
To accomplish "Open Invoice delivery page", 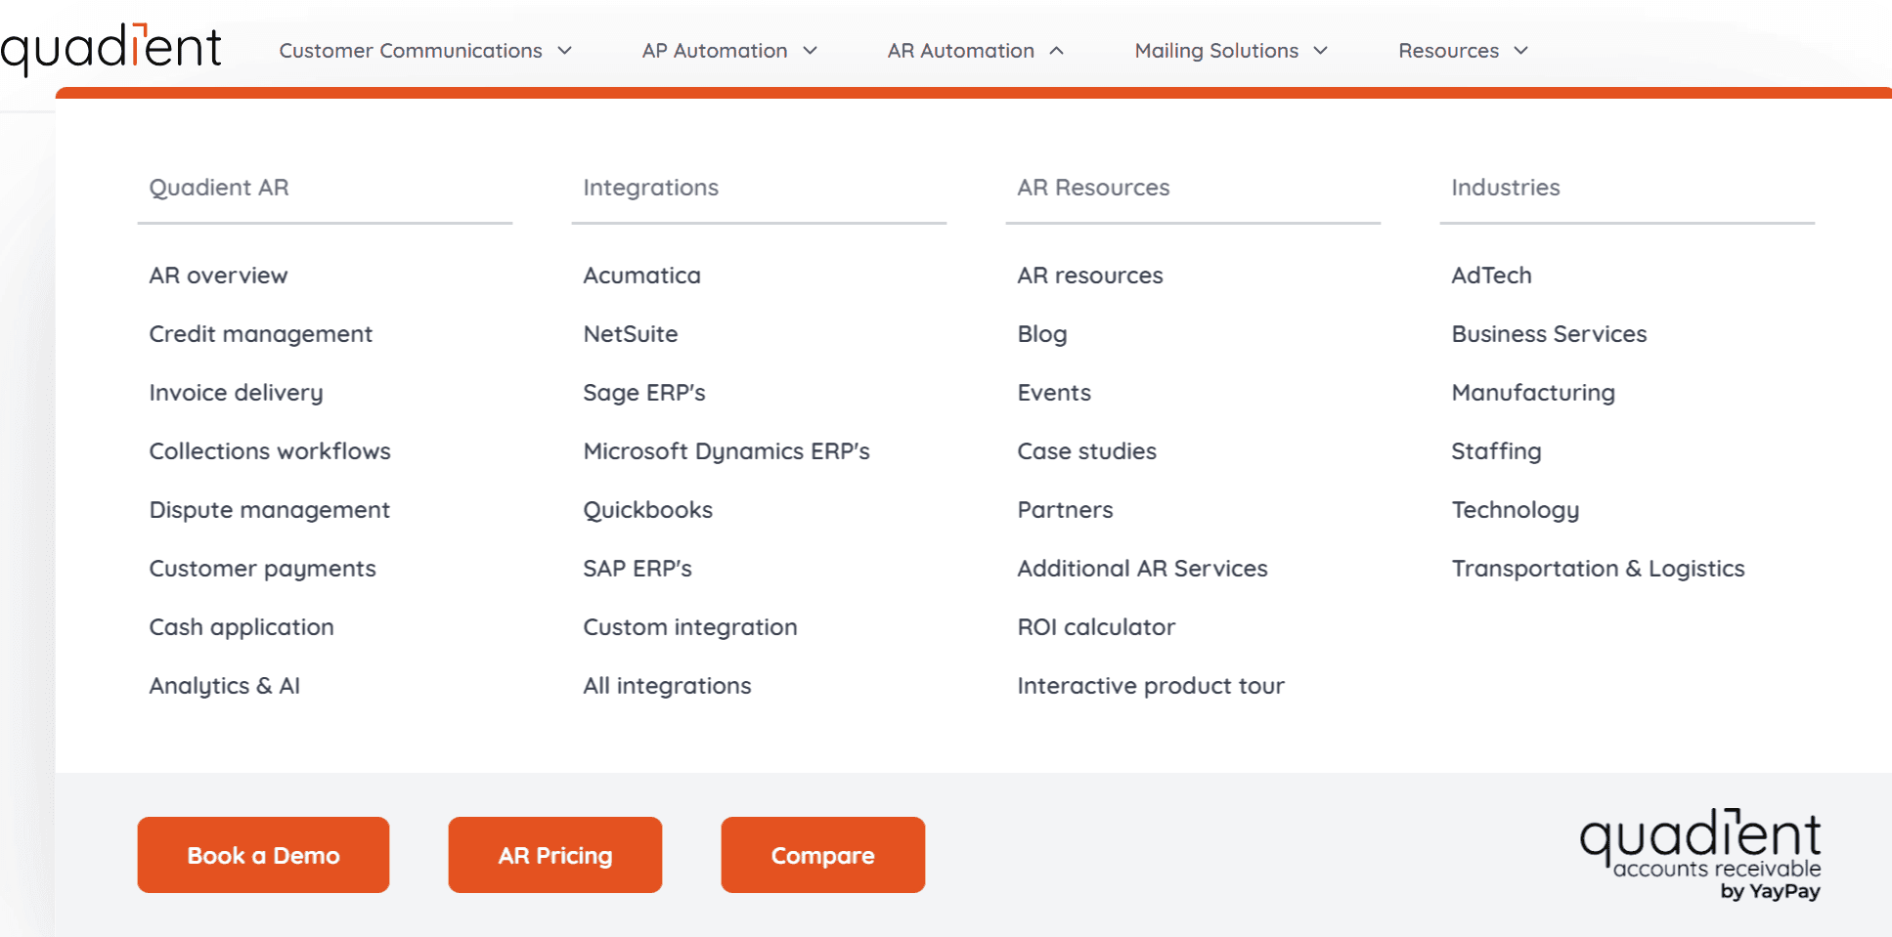I will click(x=236, y=393).
